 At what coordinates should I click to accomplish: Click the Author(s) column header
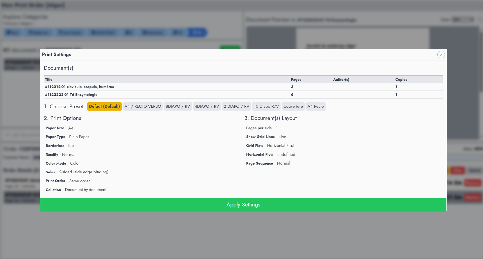[341, 79]
